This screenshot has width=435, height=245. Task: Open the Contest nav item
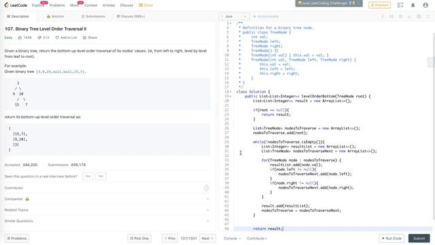[90, 5]
